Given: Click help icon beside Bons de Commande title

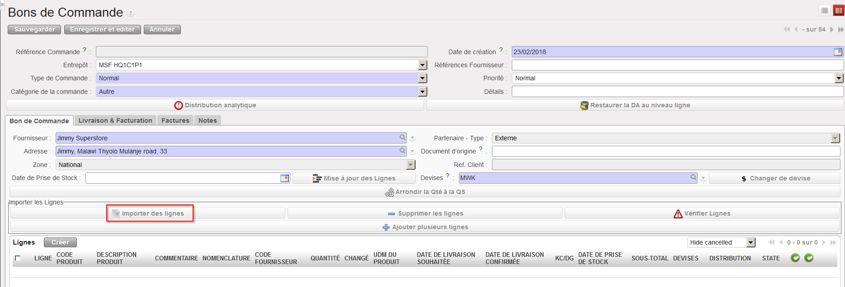Looking at the screenshot, I should click(x=131, y=13).
